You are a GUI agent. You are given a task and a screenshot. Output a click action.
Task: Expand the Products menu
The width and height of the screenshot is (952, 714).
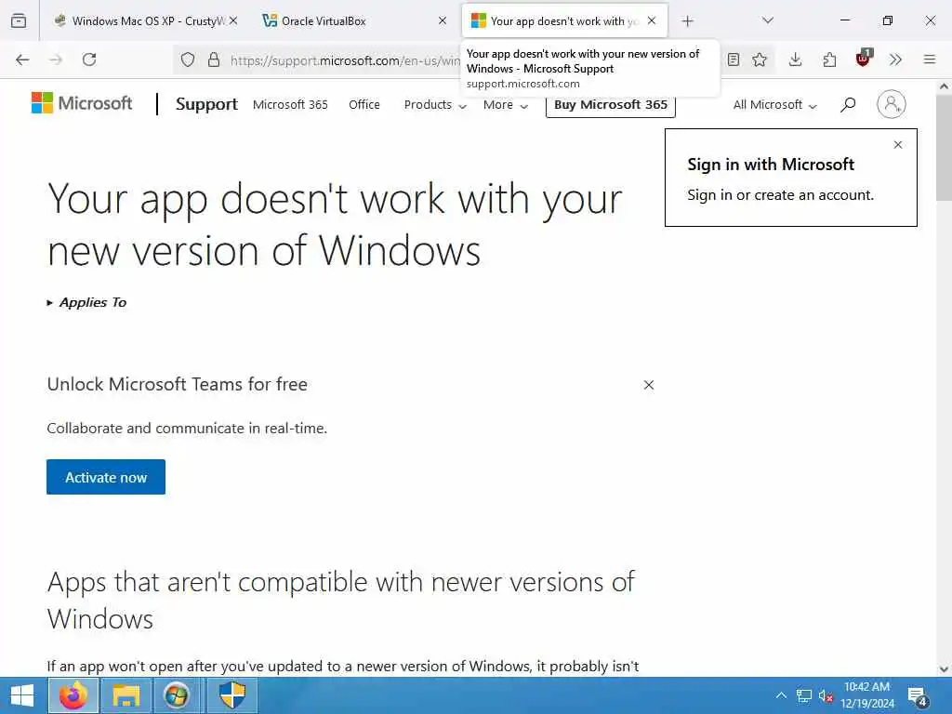pos(435,104)
